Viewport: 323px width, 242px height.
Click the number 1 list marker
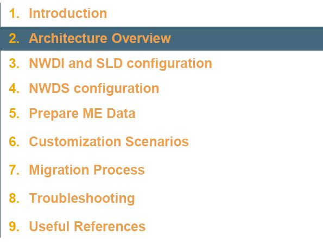tap(14, 14)
